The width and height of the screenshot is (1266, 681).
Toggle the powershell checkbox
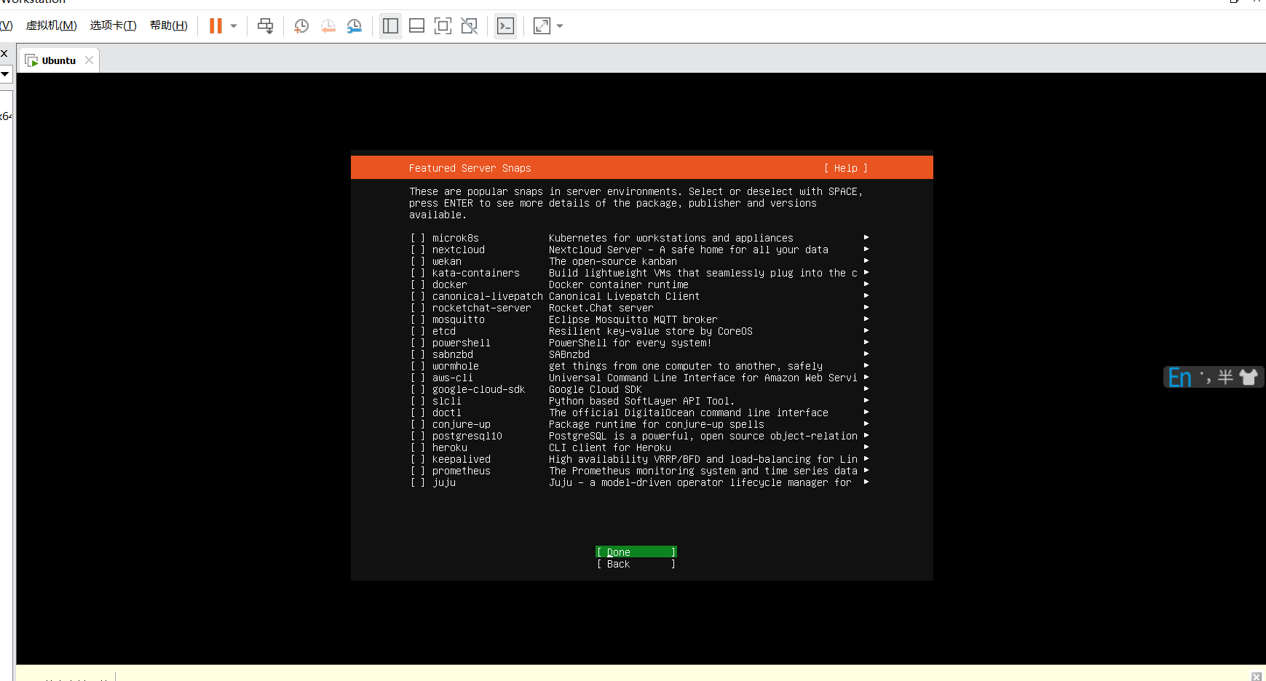click(417, 343)
